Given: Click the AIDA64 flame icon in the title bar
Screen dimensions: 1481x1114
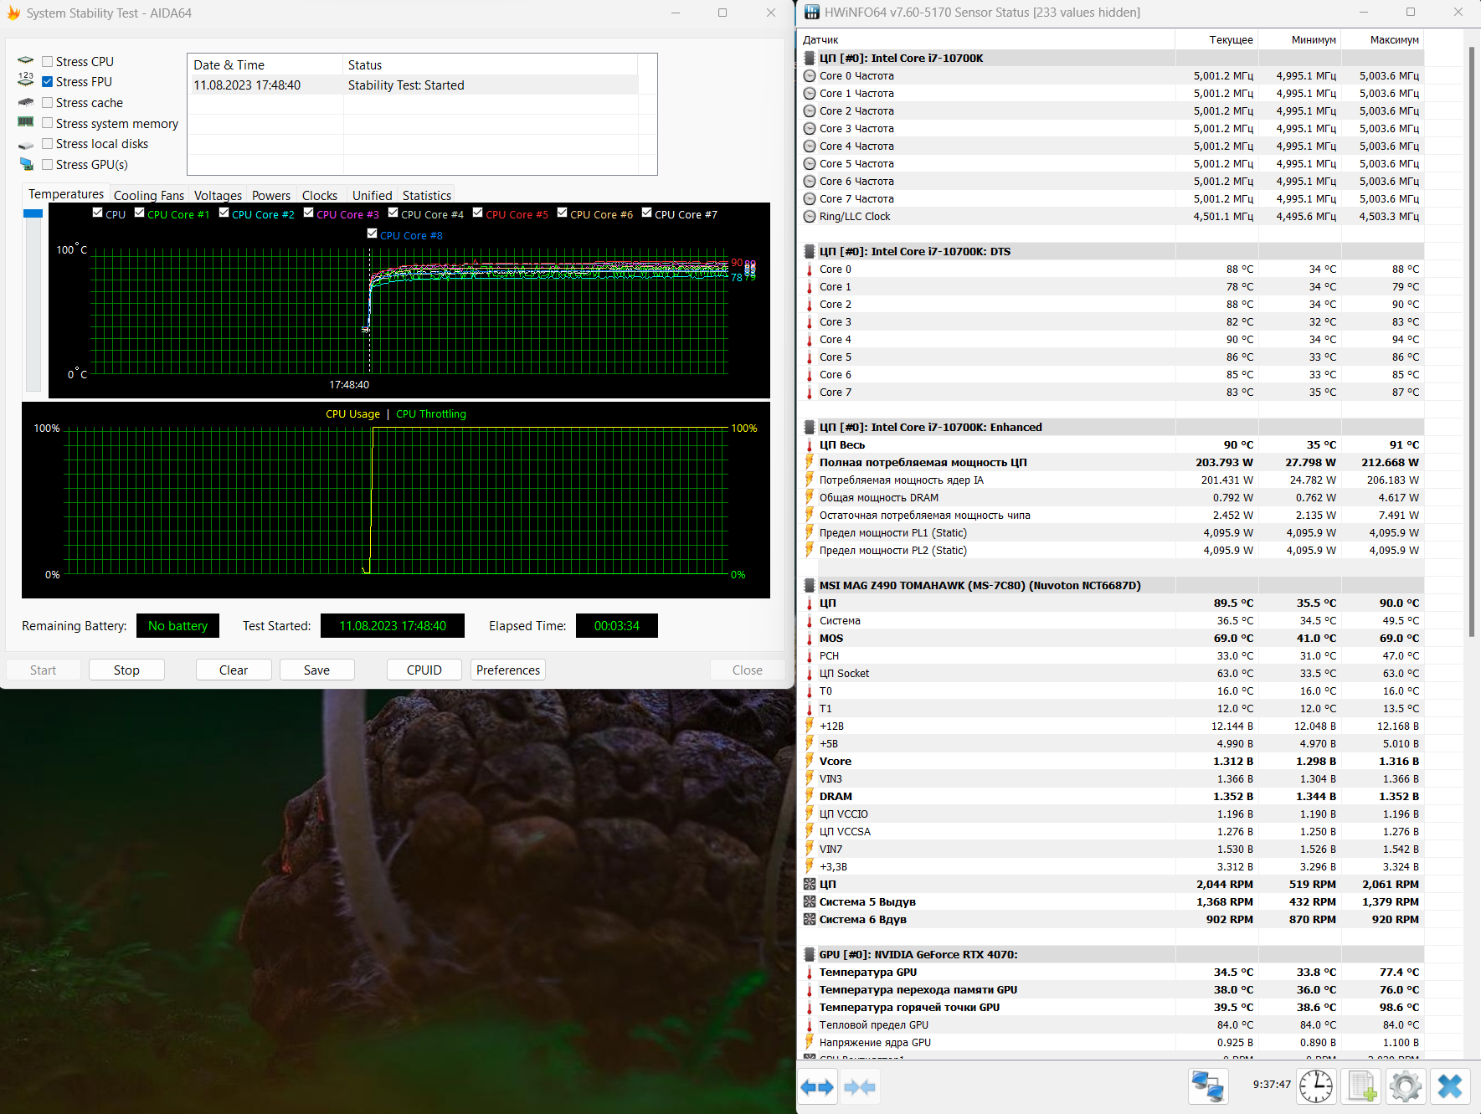Looking at the screenshot, I should 13,13.
